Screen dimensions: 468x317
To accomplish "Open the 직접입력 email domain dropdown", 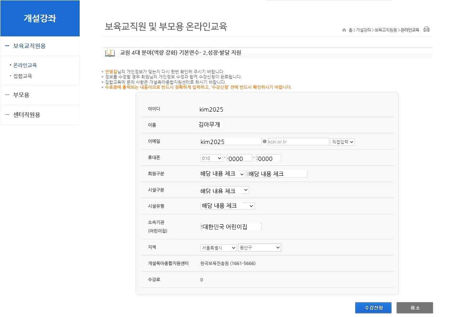I will click(342, 142).
